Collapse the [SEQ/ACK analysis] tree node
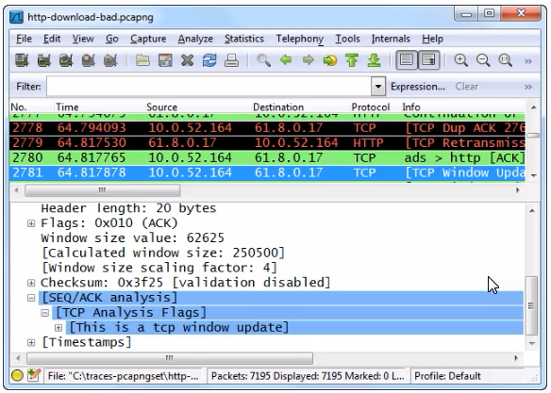Viewport: 551px width, 393px height. pyautogui.click(x=31, y=298)
